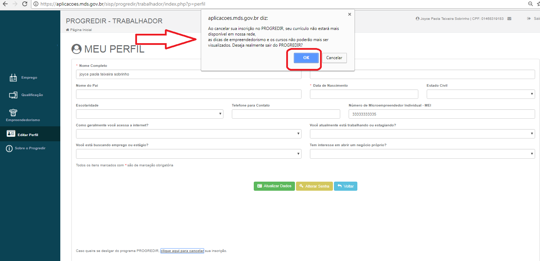Expand the Escolaridade dropdown

(x=149, y=114)
